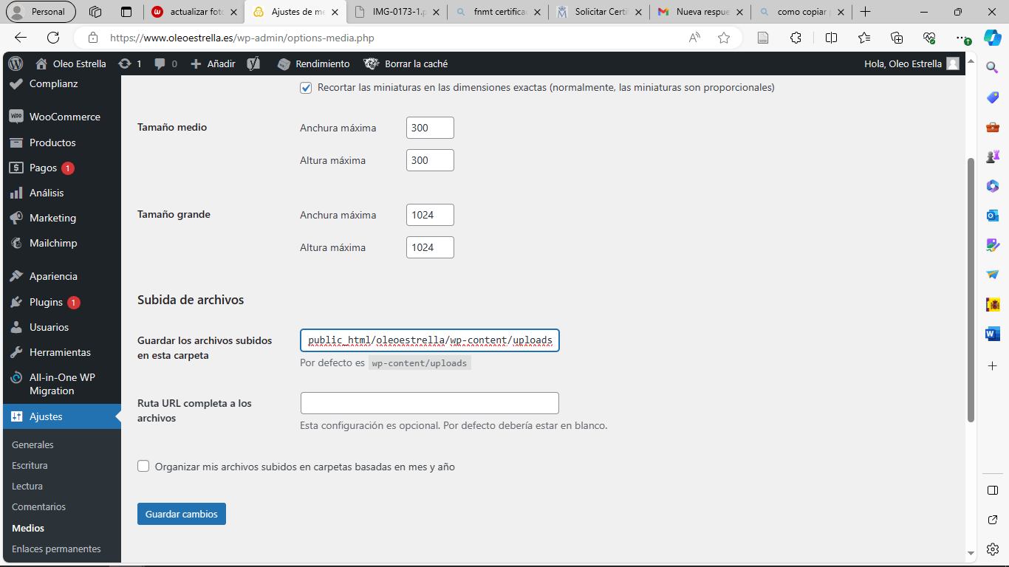Viewport: 1009px width, 567px height.
Task: Focus the uploads folder path field
Action: pos(430,340)
